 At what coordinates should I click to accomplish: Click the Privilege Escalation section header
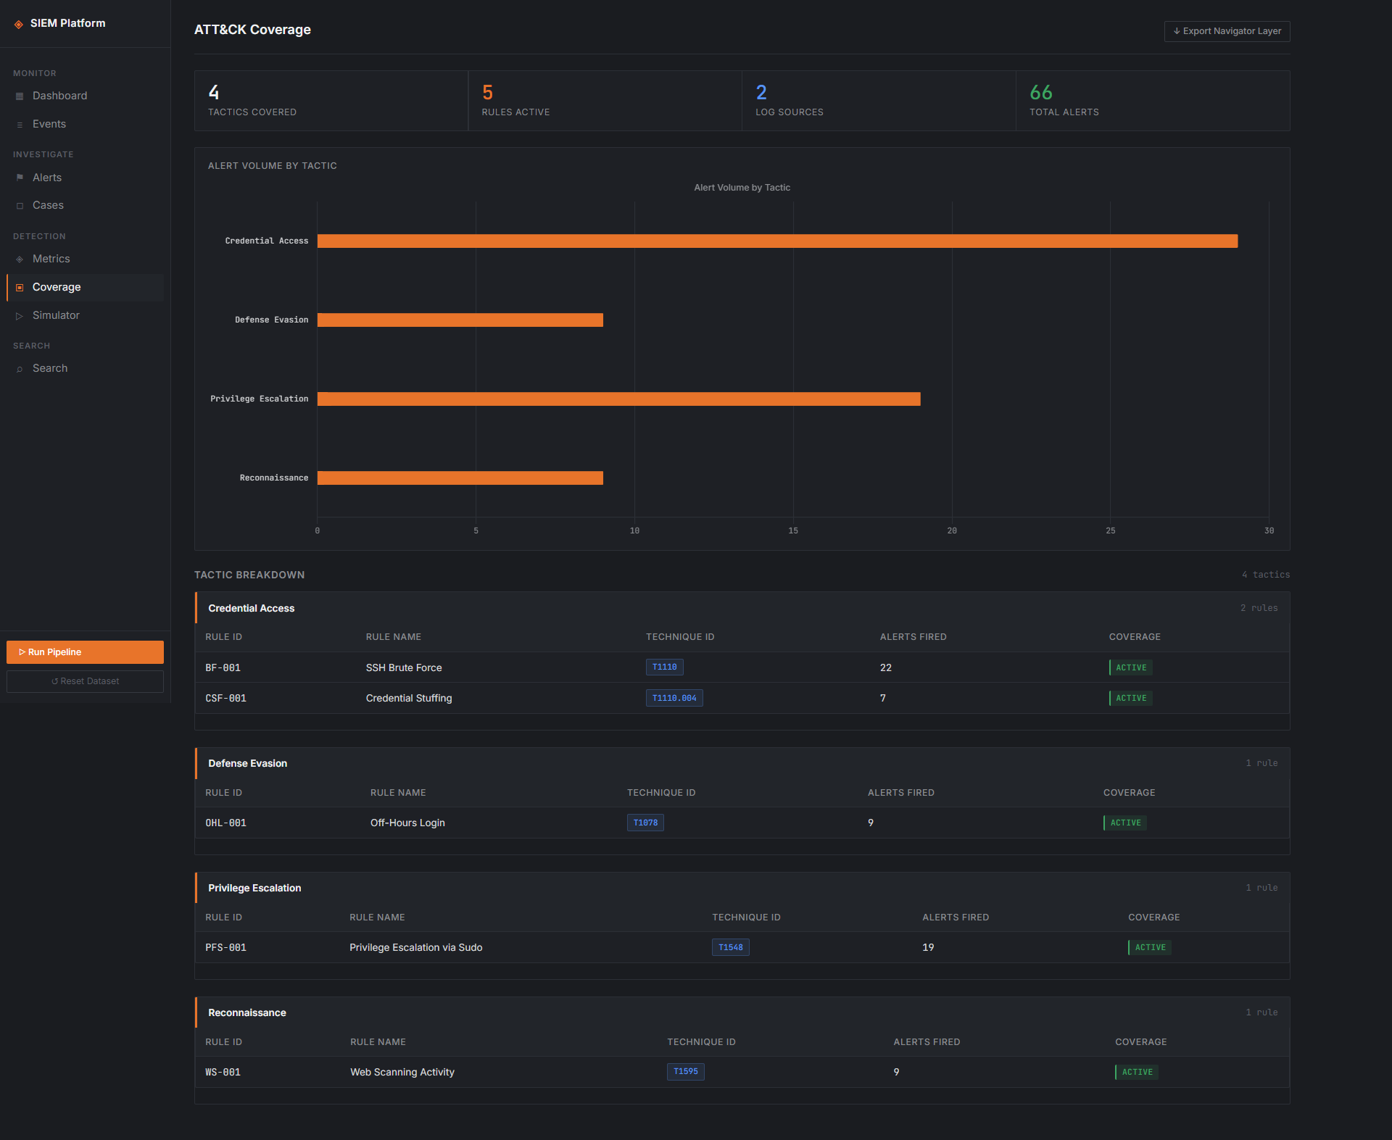pyautogui.click(x=742, y=888)
